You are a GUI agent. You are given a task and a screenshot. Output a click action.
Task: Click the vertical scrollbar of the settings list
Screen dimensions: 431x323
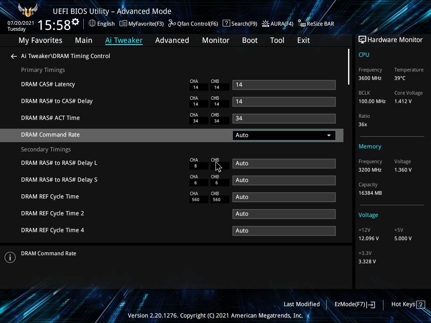[349, 67]
